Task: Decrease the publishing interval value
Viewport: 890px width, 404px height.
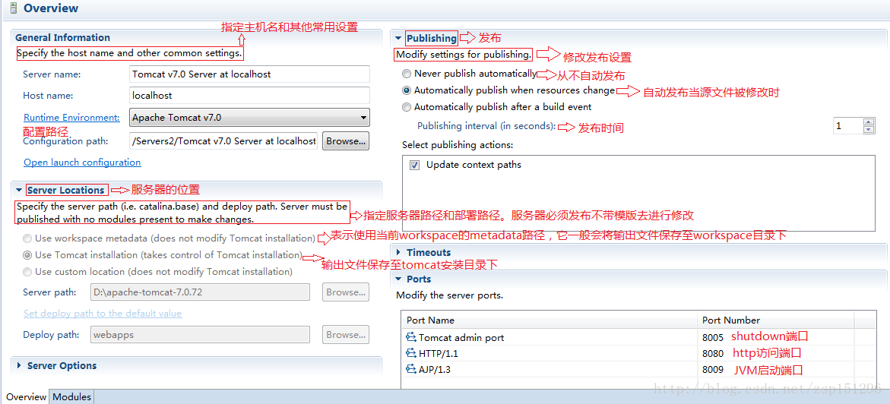Action: [x=868, y=129]
